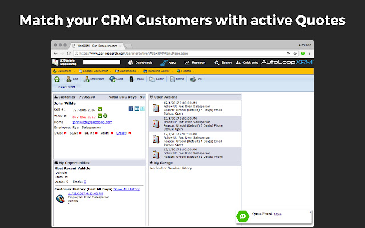This screenshot has width=365, height=228.
Task: Open Dashboards in top navigation
Action: (x=140, y=63)
